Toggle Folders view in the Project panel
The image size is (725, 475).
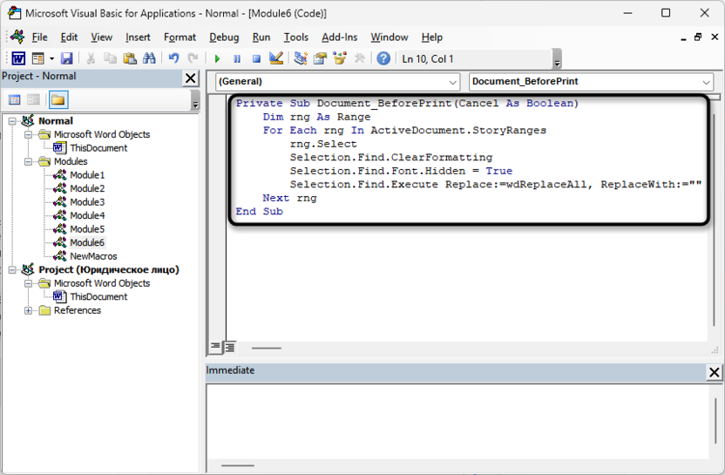pyautogui.click(x=58, y=100)
